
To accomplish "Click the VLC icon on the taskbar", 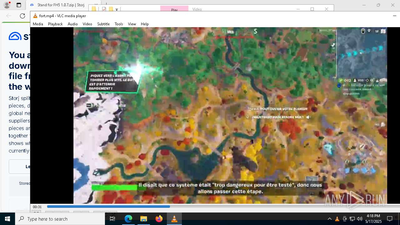I will 174,219.
